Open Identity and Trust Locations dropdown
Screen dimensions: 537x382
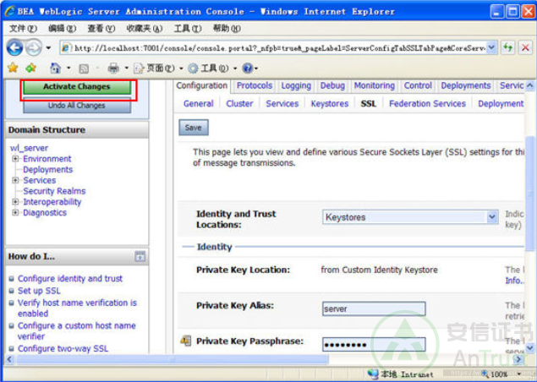coord(492,217)
